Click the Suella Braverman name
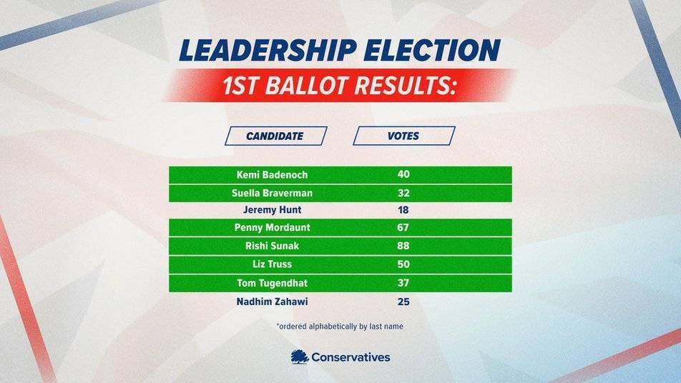Screen dimensions: 681x383 [x=273, y=193]
